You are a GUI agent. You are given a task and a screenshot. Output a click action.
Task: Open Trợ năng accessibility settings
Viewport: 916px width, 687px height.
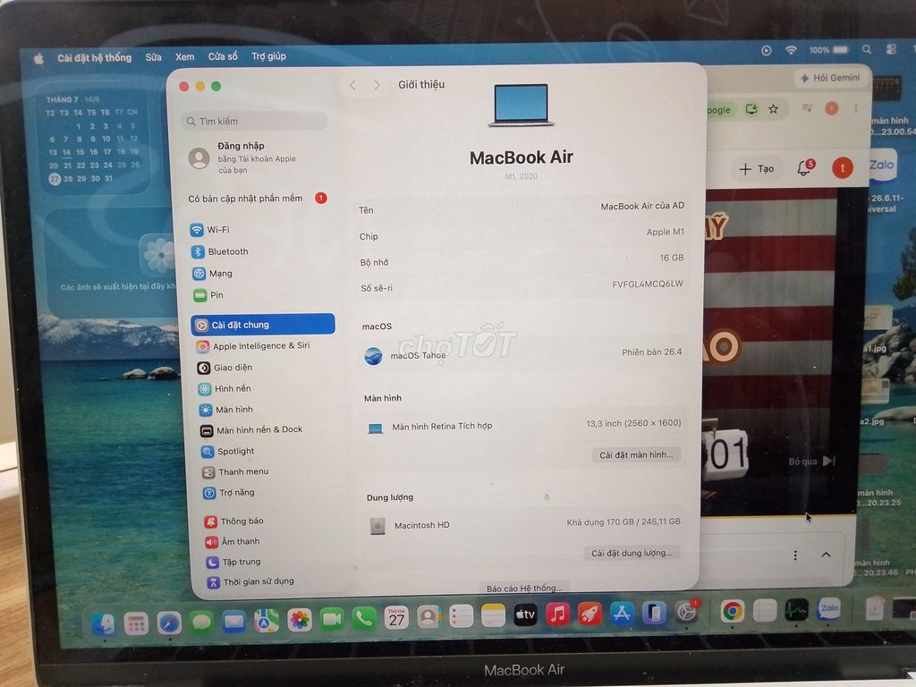230,493
